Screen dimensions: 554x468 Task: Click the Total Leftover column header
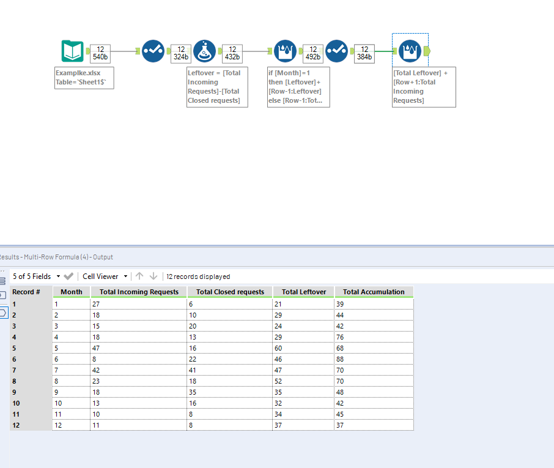pyautogui.click(x=304, y=292)
